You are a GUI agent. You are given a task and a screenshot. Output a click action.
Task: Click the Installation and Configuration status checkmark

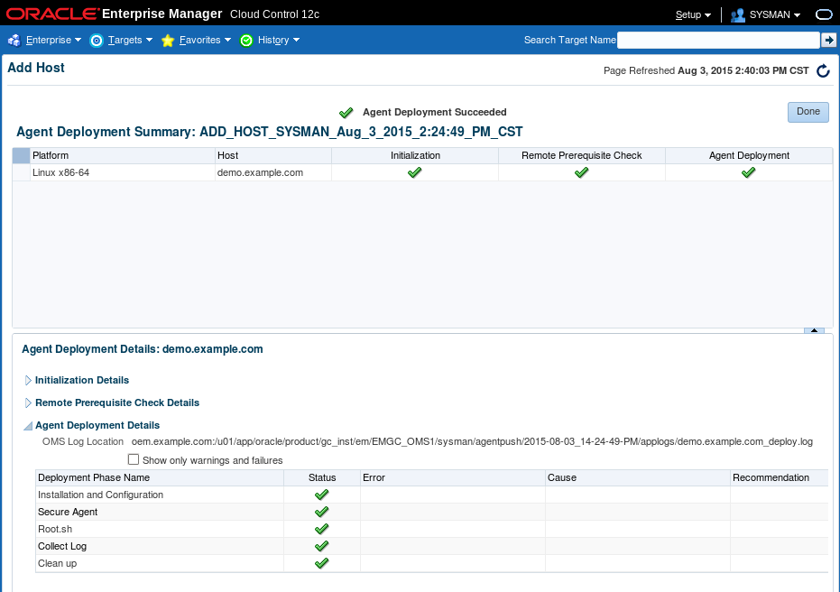point(321,495)
